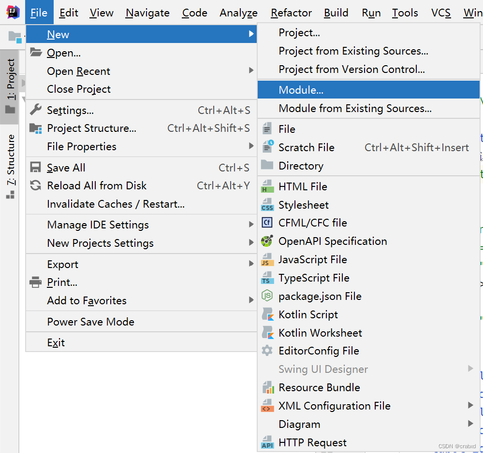Click the HTML File icon

[x=267, y=186]
